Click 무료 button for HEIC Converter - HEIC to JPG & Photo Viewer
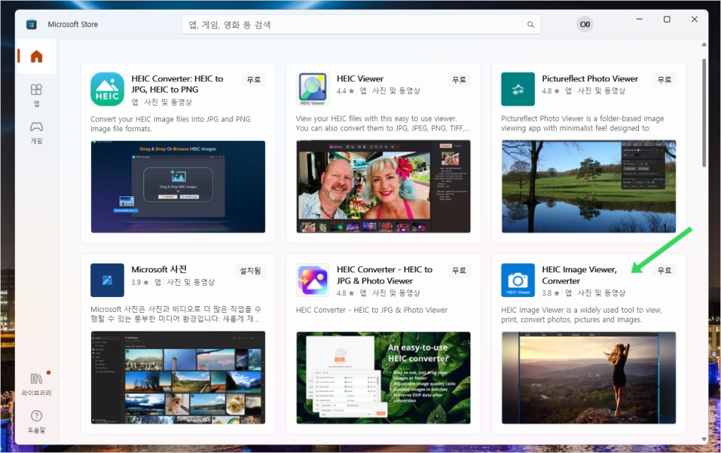This screenshot has width=721, height=453. (x=459, y=270)
